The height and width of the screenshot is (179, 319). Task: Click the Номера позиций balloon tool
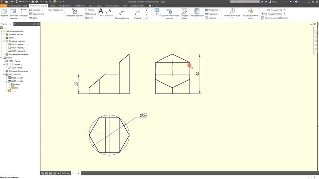click(x=232, y=13)
